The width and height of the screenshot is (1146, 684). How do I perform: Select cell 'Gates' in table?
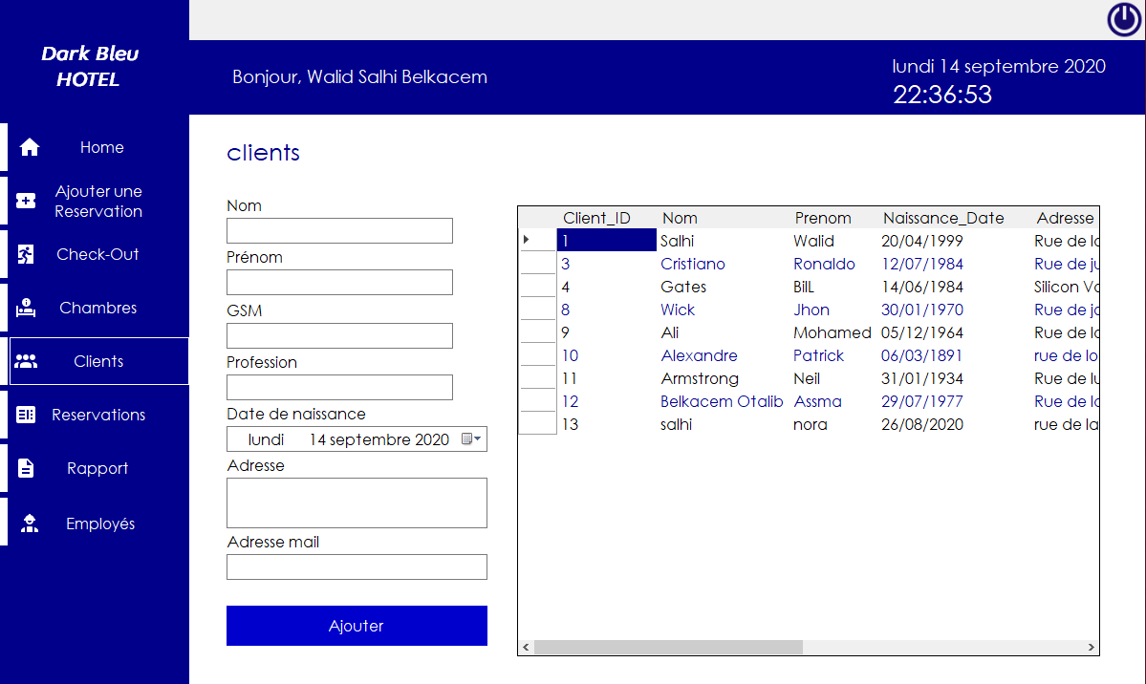pyautogui.click(x=683, y=287)
